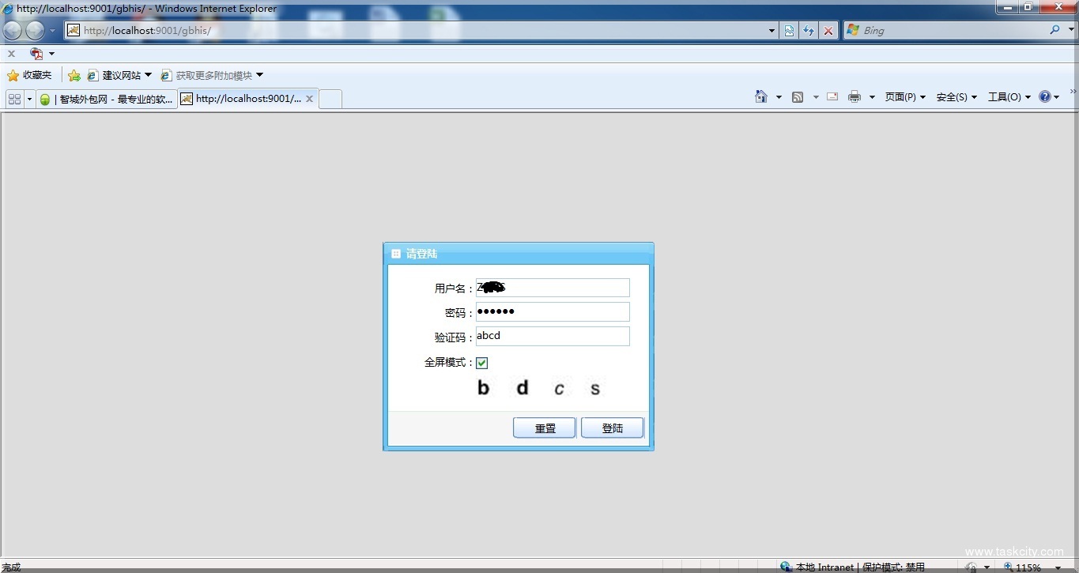Click the RSS feeds icon
Viewport: 1079px width, 573px height.
798,97
